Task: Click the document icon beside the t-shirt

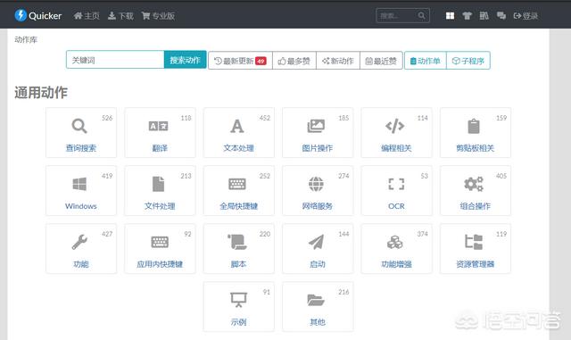Action: [484, 16]
